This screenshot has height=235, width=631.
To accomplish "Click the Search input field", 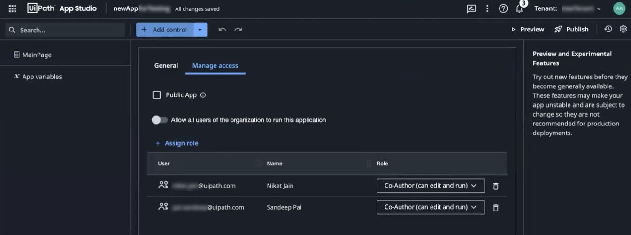I will point(65,30).
